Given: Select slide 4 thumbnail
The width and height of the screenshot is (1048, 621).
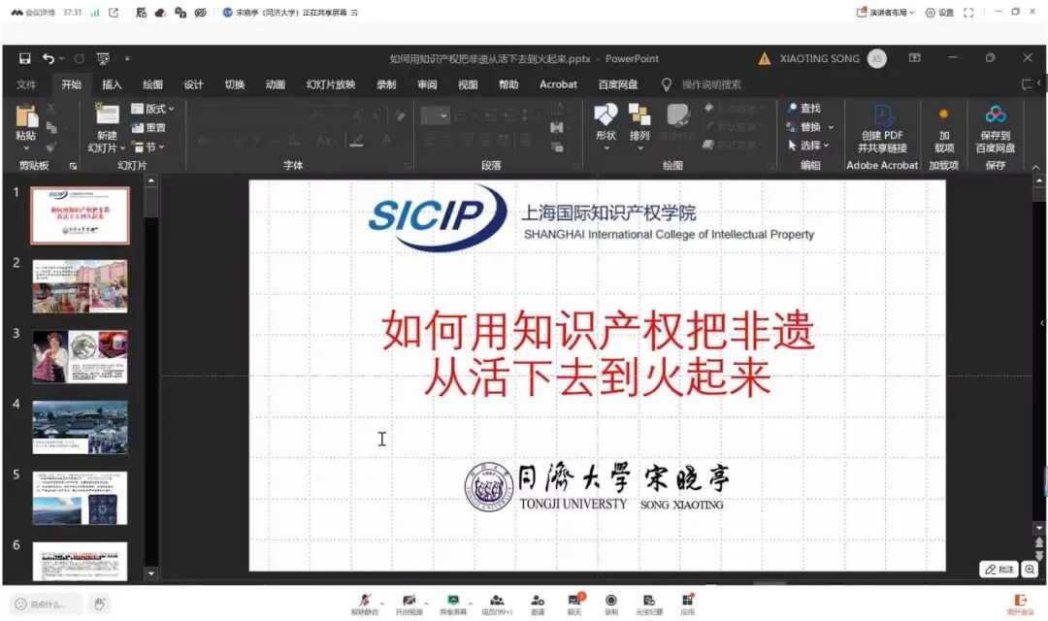Looking at the screenshot, I should [x=80, y=427].
